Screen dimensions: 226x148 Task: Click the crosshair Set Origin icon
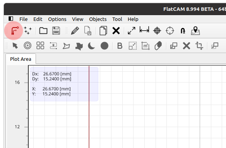point(157,31)
